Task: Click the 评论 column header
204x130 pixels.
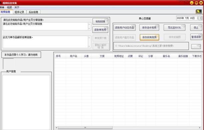Action: tap(141, 56)
